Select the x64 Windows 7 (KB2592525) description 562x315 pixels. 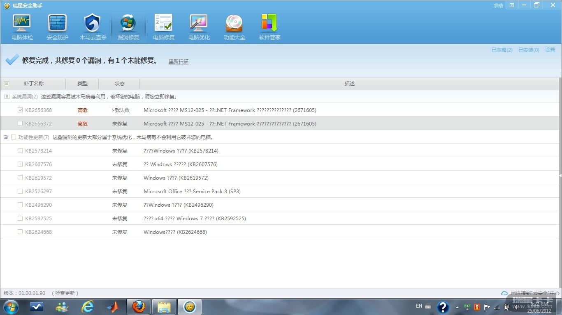pos(195,218)
